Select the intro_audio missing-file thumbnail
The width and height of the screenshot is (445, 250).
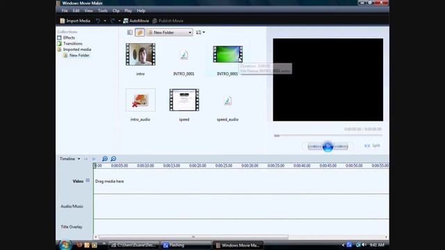[x=140, y=100]
